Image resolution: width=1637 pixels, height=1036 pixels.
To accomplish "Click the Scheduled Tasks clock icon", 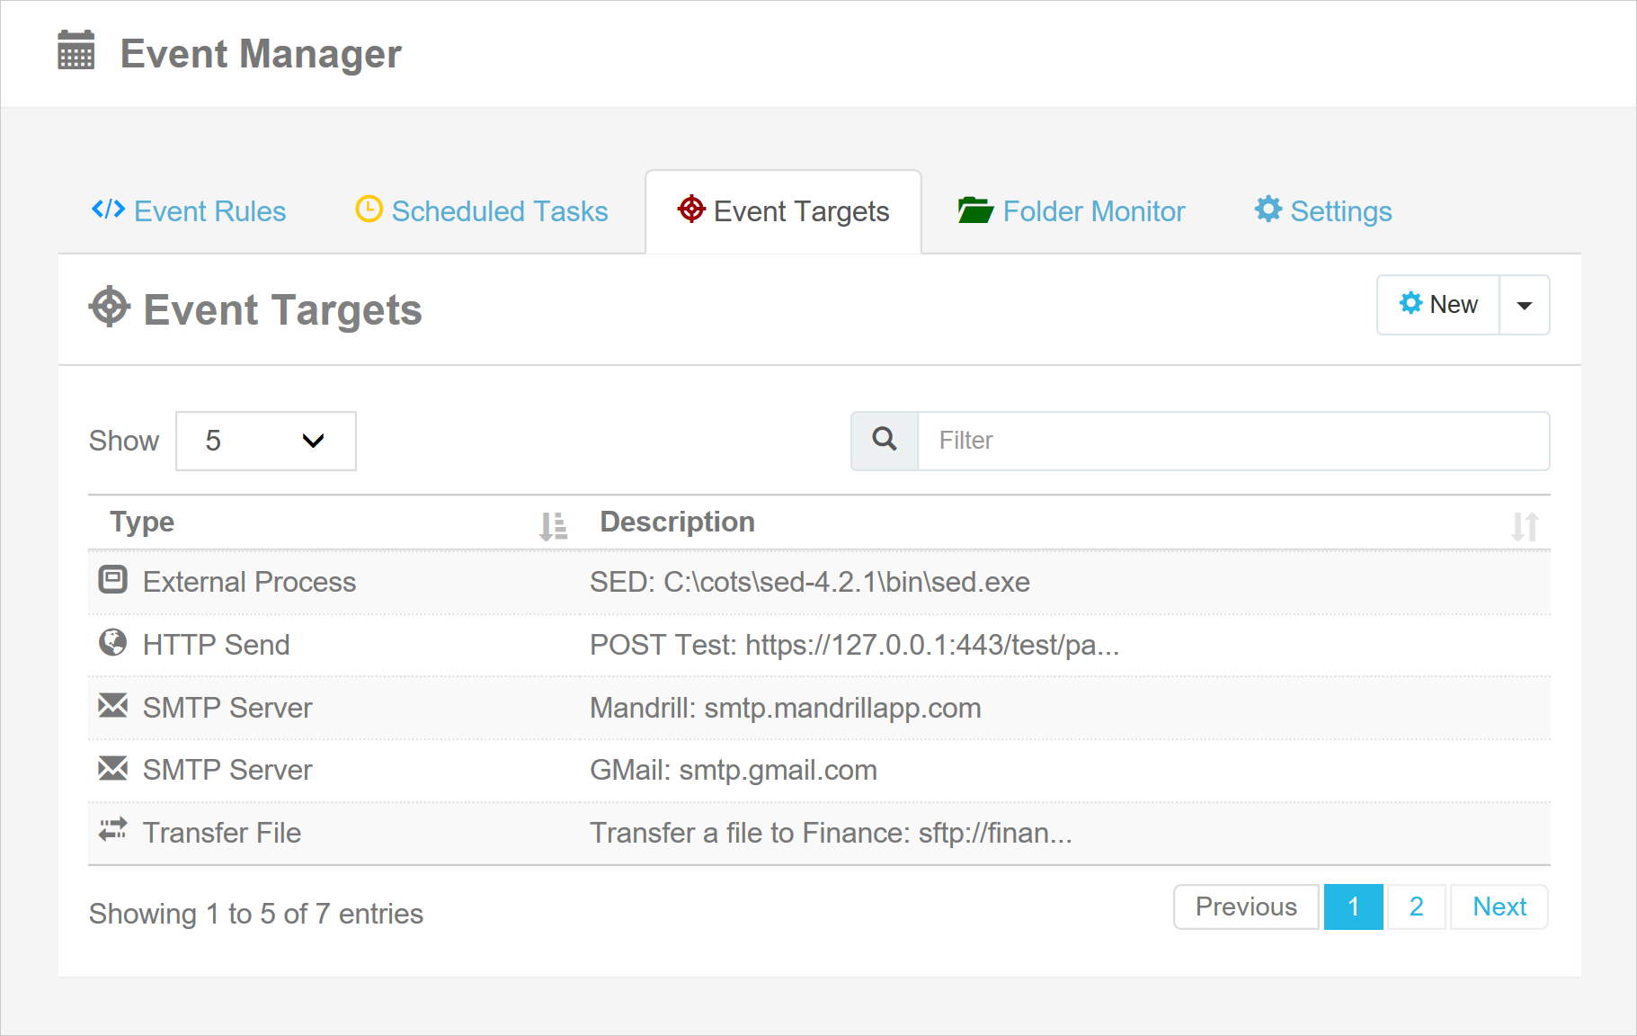I will [x=369, y=209].
